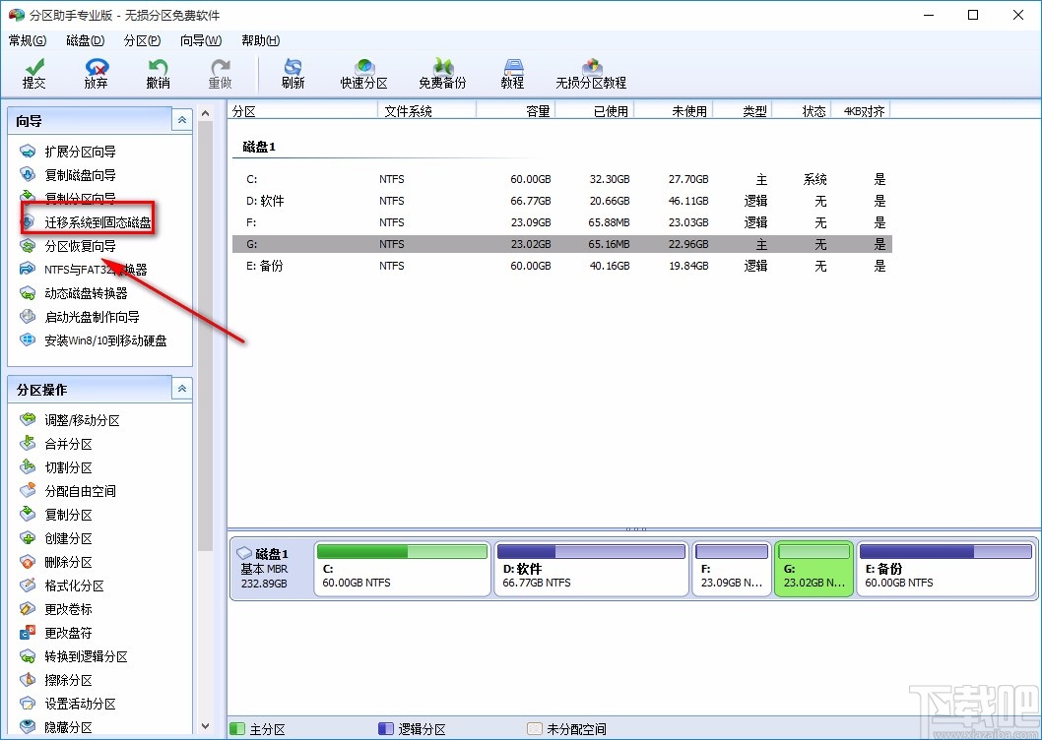Open 无损分区教程 tutorial

592,74
